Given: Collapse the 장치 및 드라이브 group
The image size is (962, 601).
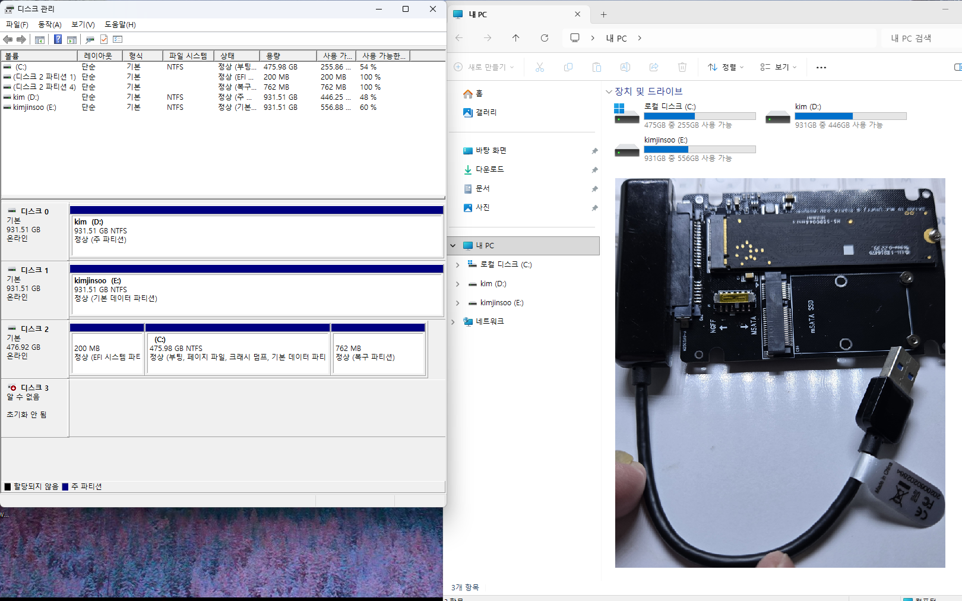Looking at the screenshot, I should (609, 91).
